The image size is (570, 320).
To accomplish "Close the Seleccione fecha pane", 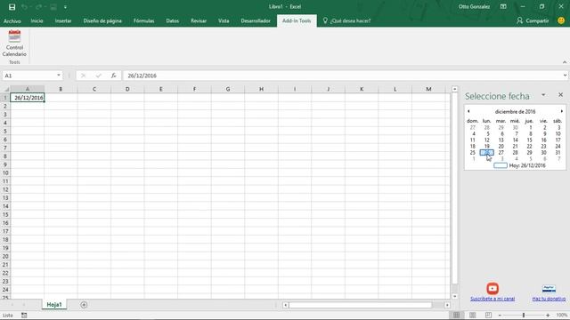I will (560, 95).
